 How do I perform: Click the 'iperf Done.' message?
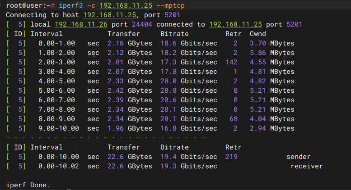[28, 185]
